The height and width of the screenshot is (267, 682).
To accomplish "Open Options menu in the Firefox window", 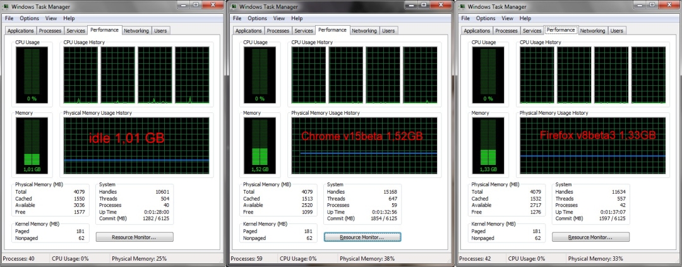I will point(486,18).
